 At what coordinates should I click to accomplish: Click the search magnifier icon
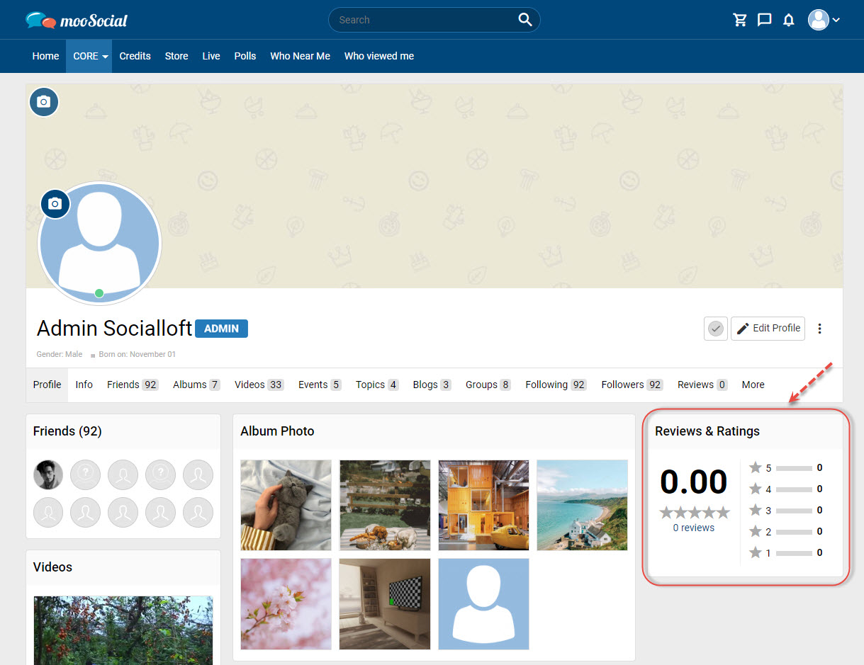524,20
